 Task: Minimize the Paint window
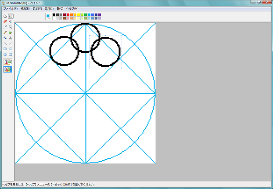(x=253, y=2)
